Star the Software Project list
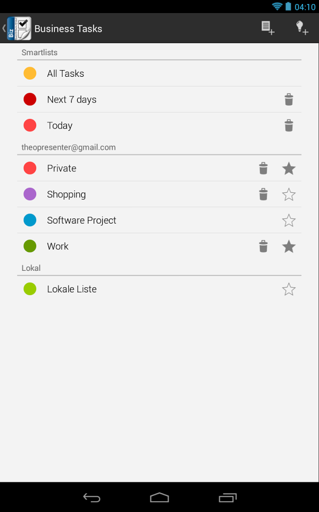The width and height of the screenshot is (319, 512). 289,220
